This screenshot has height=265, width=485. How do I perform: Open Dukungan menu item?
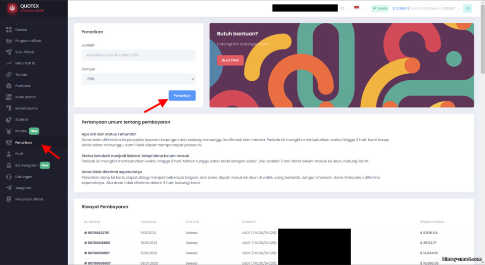tap(24, 177)
